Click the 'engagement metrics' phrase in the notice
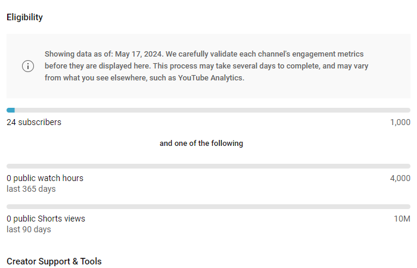This screenshot has width=417, height=268. [328, 54]
